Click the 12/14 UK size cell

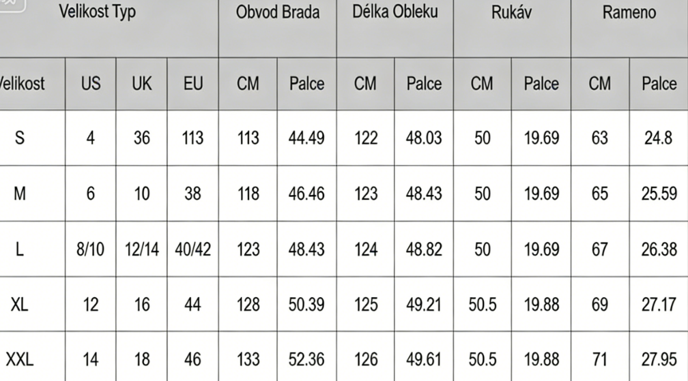pyautogui.click(x=141, y=249)
